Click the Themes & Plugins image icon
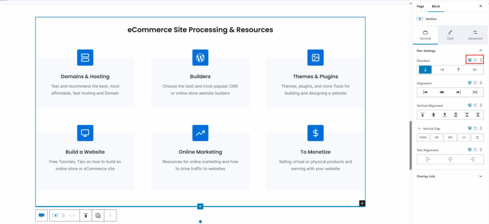Image resolution: width=489 pixels, height=224 pixels. pos(315,58)
